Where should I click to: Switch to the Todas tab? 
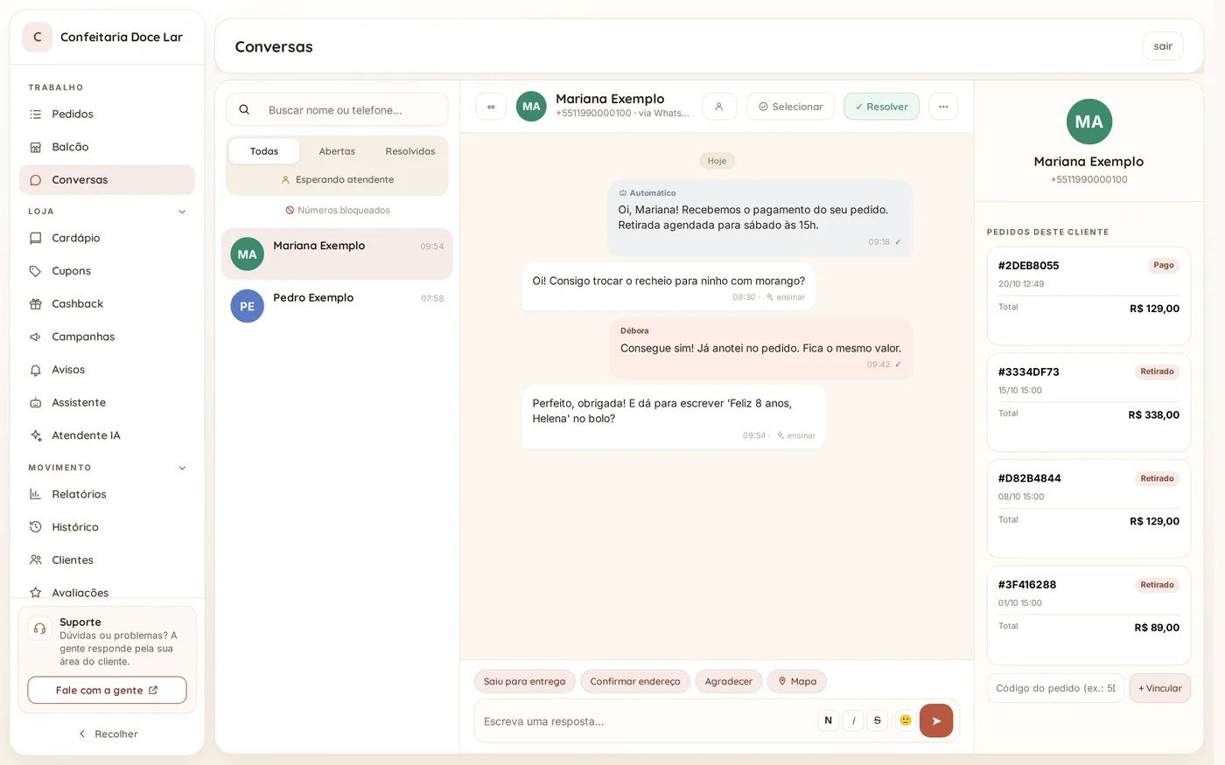(264, 151)
